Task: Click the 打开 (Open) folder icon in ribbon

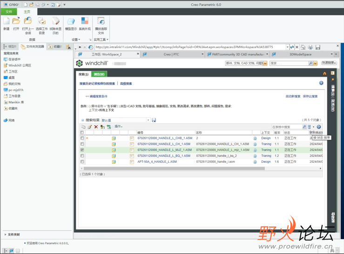Action: [16, 21]
